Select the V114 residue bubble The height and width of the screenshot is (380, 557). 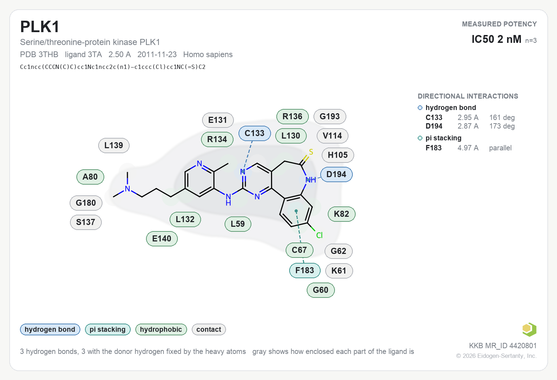(332, 136)
